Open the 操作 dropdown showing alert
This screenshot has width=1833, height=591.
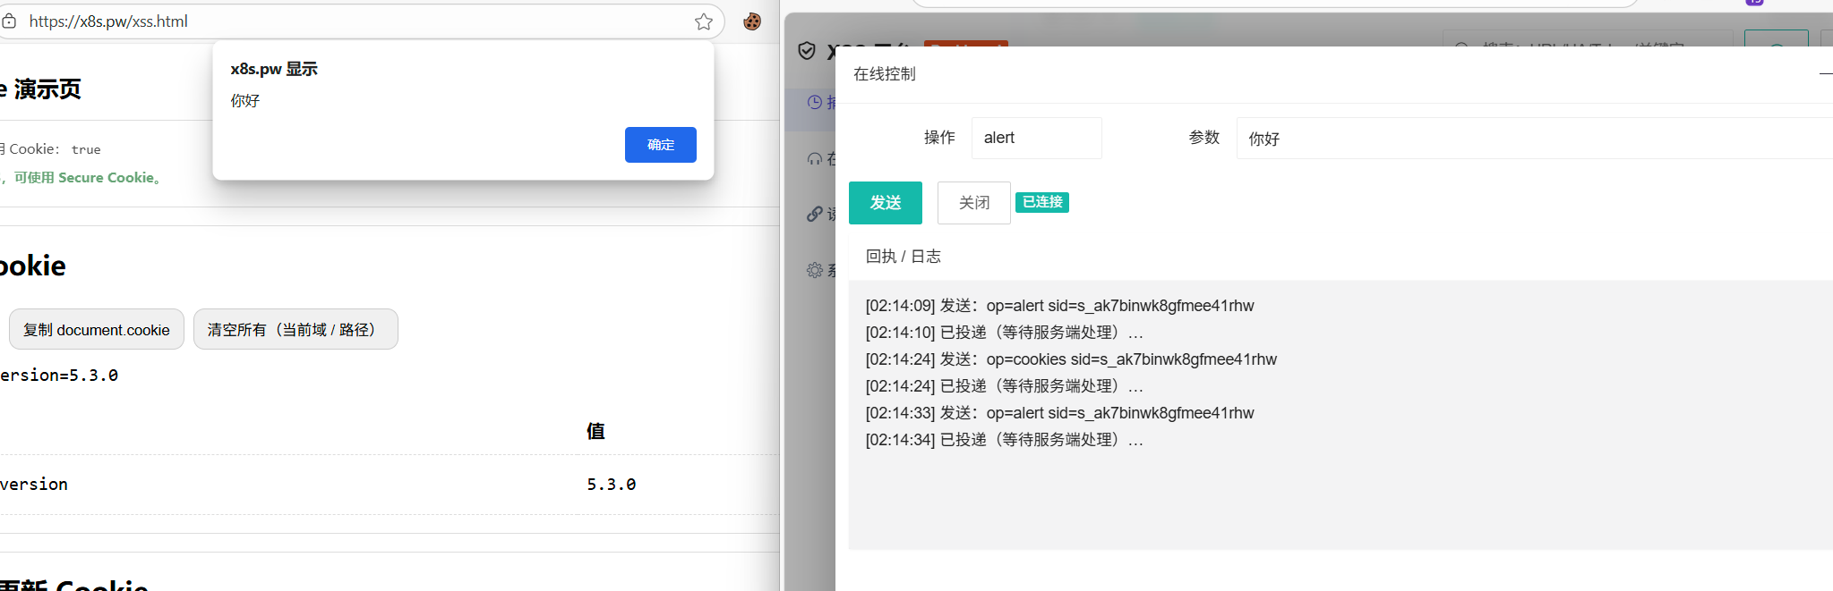point(1036,138)
